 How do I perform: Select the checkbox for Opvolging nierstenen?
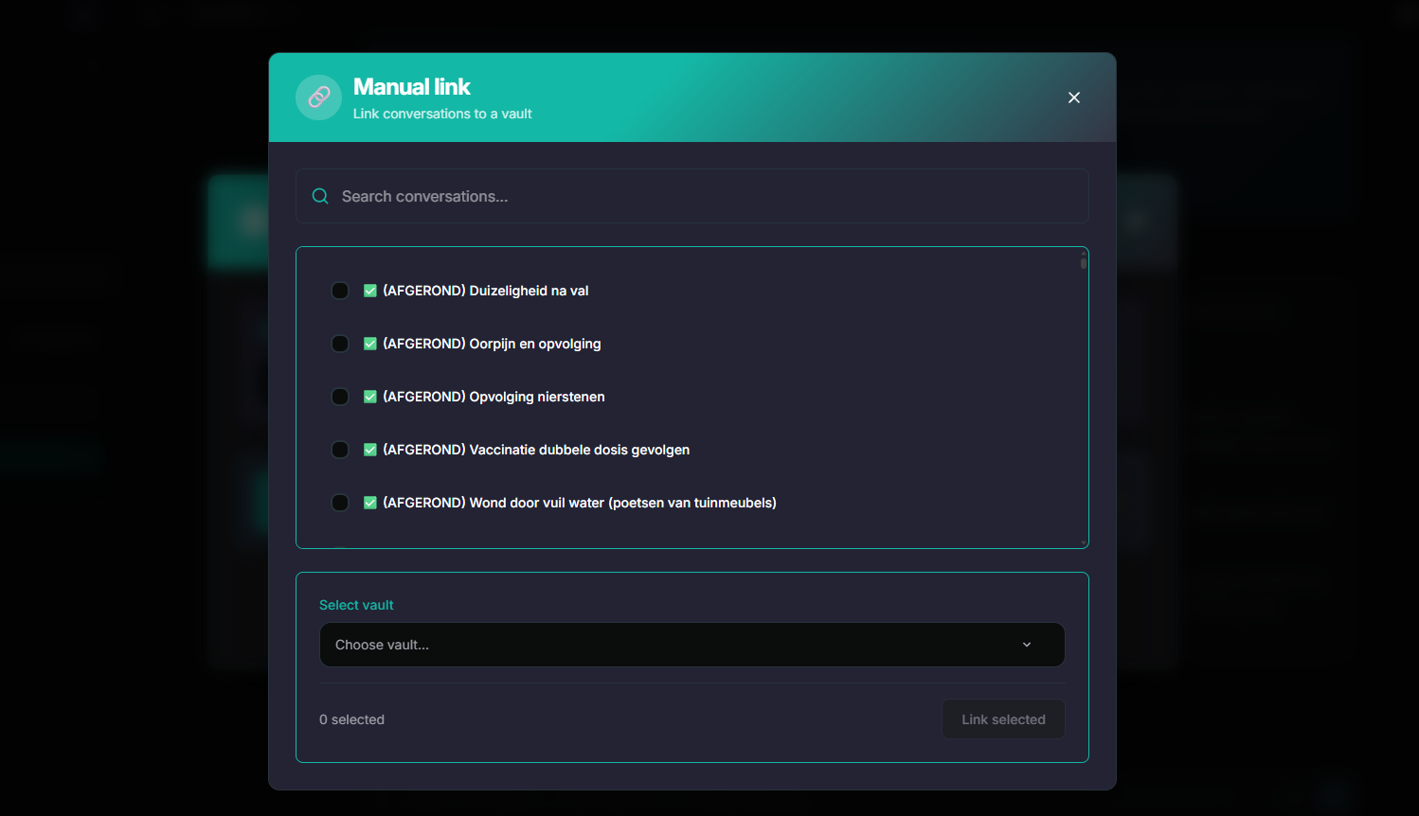[x=340, y=397]
